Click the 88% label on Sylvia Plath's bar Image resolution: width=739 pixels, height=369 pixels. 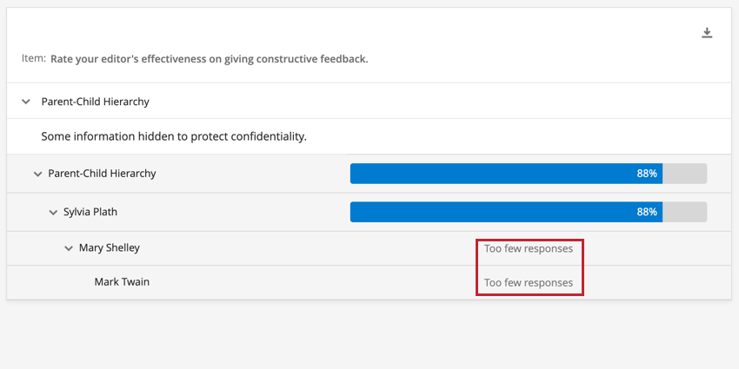point(647,212)
